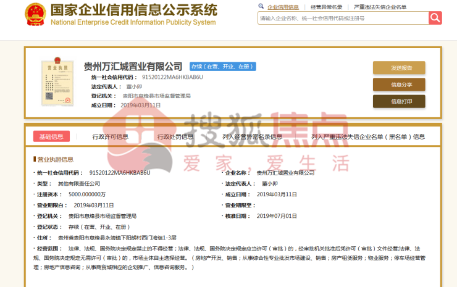Select the 企业信用信息 search category
Viewport: 457px width, 287px height.
click(283, 7)
